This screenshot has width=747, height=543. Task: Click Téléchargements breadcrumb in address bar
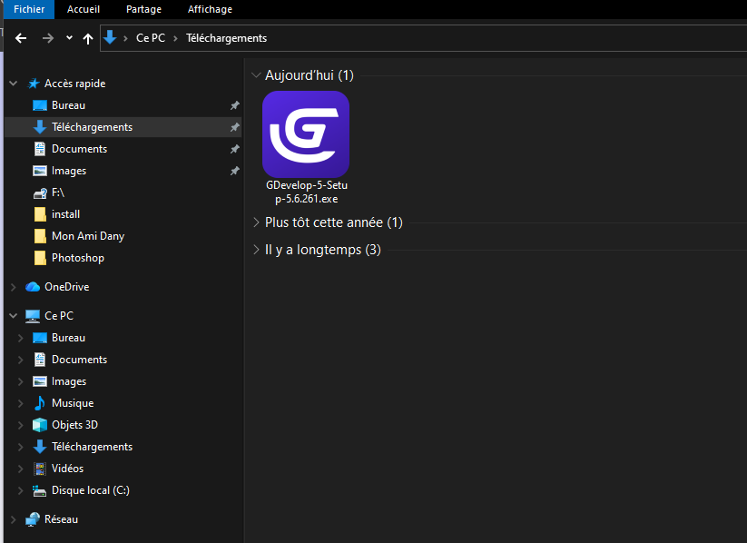(226, 38)
